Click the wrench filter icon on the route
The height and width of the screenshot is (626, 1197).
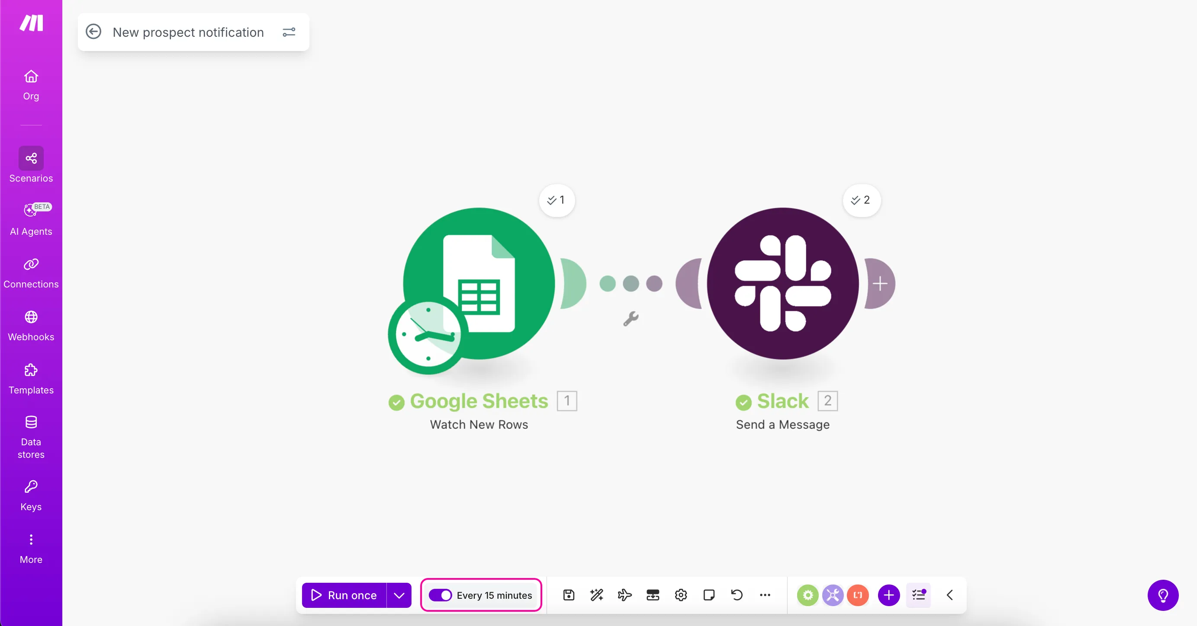pyautogui.click(x=631, y=319)
